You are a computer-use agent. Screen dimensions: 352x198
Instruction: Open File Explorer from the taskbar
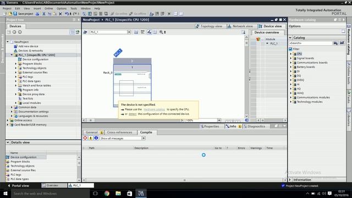click(118, 193)
